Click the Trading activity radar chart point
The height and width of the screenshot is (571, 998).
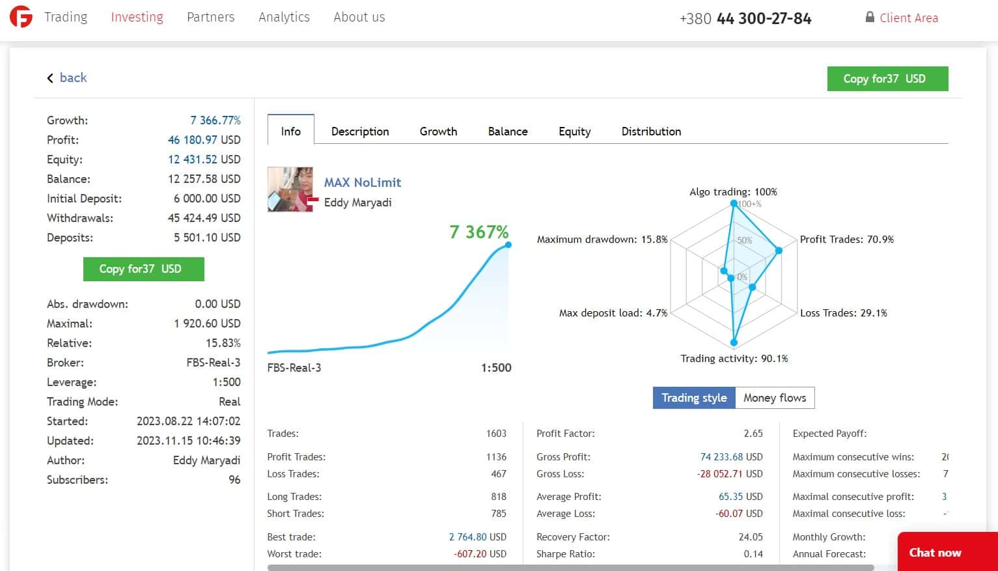734,342
